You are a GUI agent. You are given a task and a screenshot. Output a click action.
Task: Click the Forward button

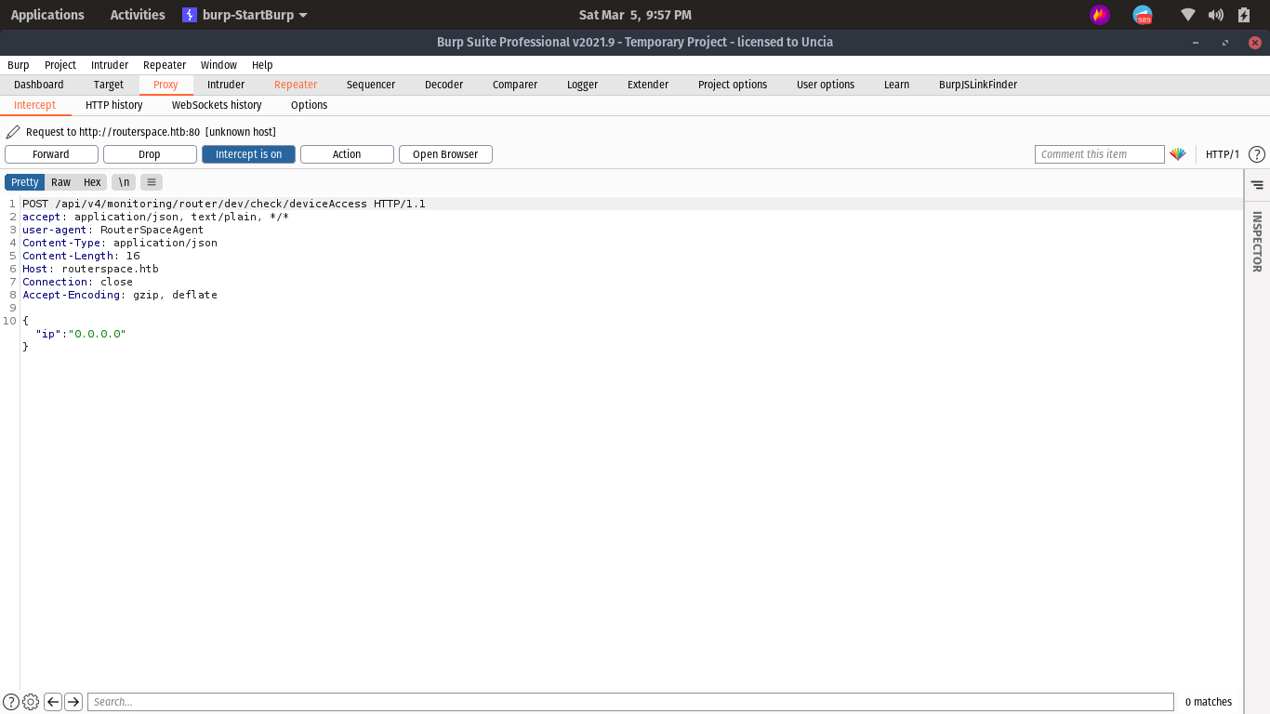[51, 154]
